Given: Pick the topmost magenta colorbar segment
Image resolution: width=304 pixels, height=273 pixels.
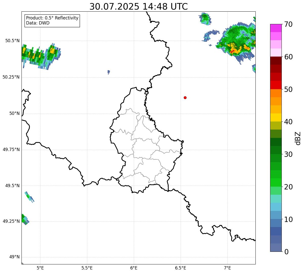Looking at the screenshot, I should point(276,28).
